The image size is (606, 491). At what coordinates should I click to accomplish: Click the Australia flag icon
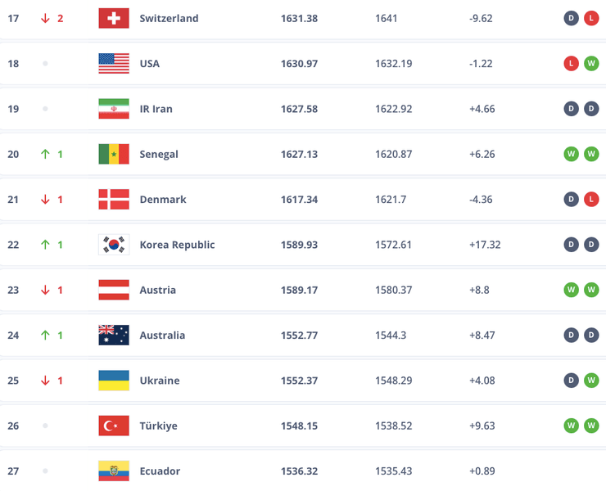coord(114,335)
